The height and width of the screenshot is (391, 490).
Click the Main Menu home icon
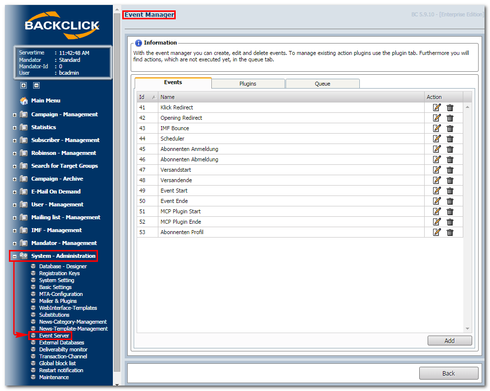pyautogui.click(x=24, y=100)
